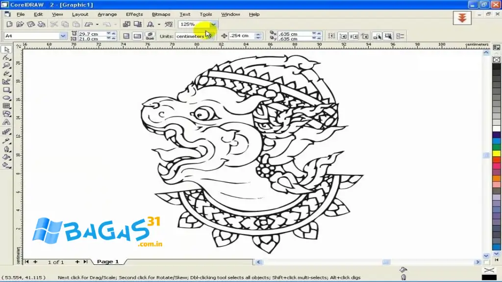Open the zoom level 125% dropdown
502x282 pixels.
213,24
